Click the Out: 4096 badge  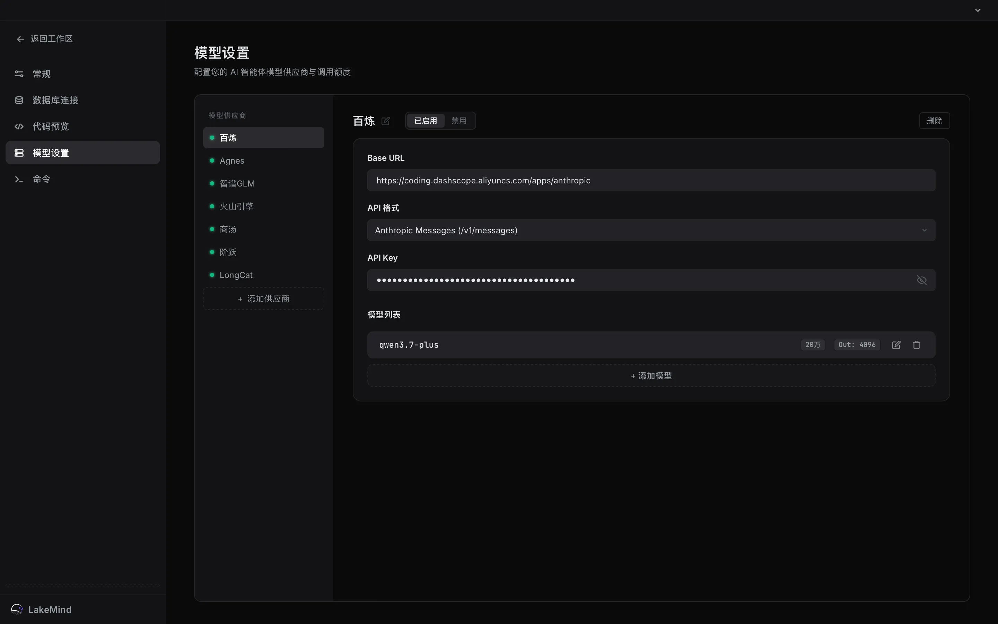(857, 345)
